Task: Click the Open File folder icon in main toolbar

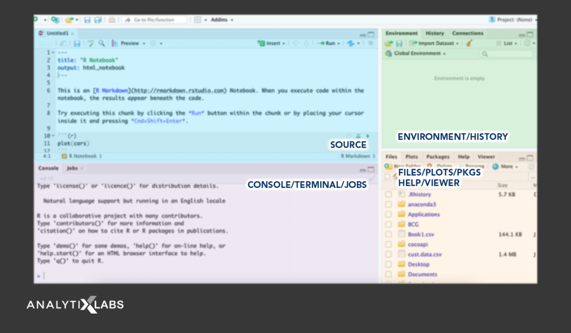Action: [69, 20]
